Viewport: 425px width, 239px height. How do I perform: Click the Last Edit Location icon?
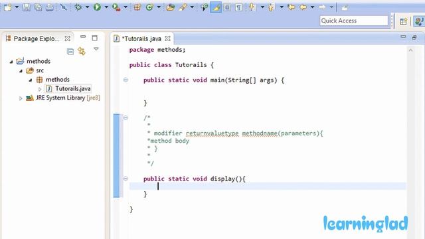292,7
